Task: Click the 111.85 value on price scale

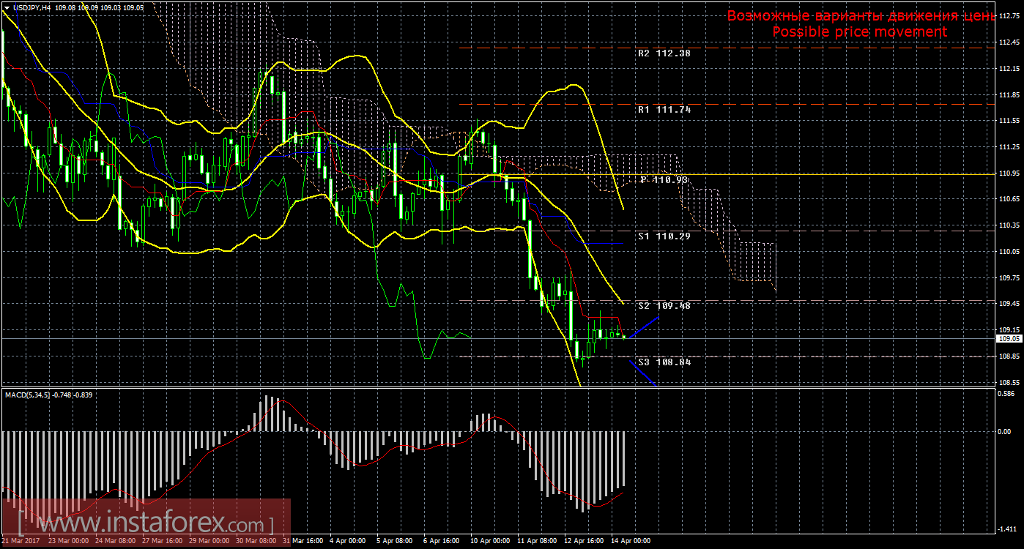Action: [x=1009, y=95]
